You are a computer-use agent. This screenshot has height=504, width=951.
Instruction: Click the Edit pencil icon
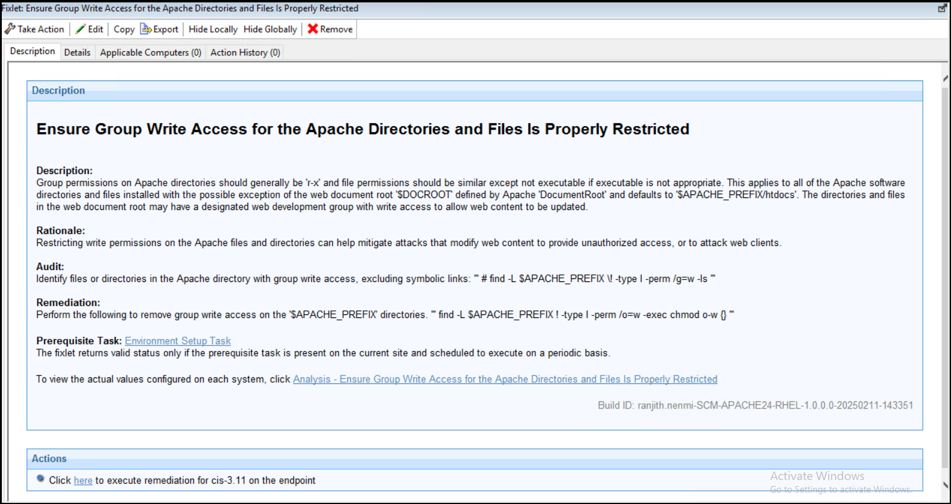pyautogui.click(x=81, y=29)
